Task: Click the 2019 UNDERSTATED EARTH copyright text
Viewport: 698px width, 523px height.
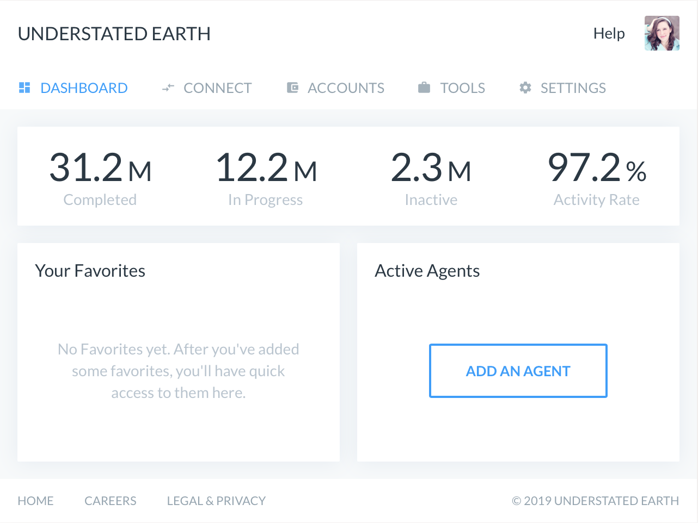Action: point(596,501)
